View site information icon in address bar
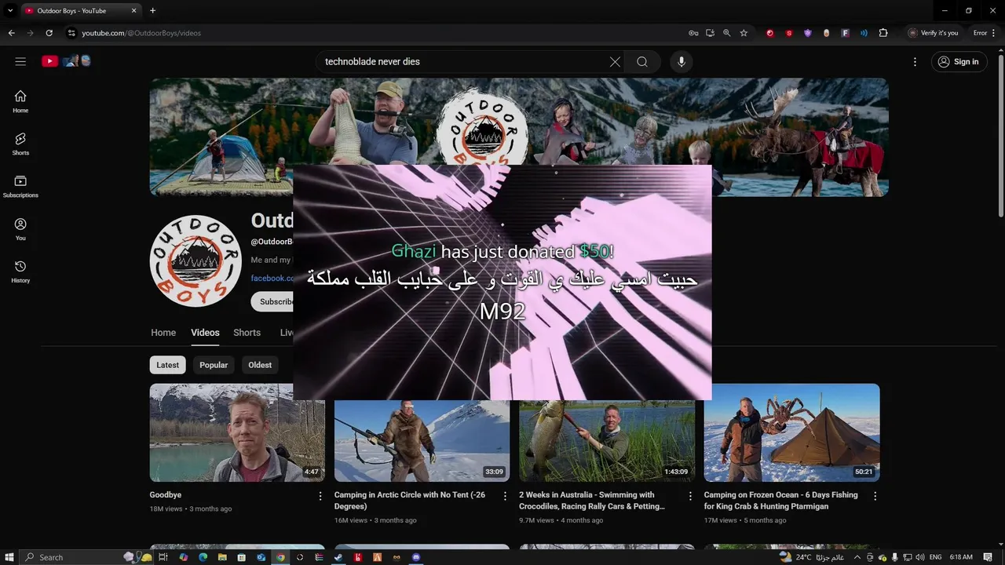 coord(71,33)
